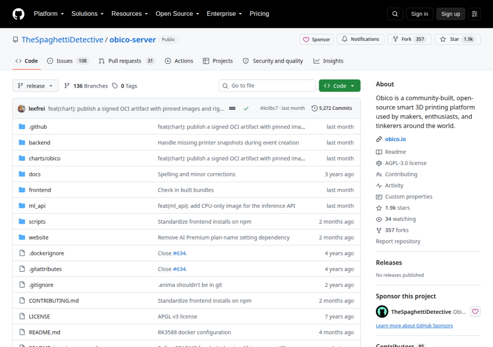
Task: Switch to the Issues tab
Action: click(x=68, y=61)
